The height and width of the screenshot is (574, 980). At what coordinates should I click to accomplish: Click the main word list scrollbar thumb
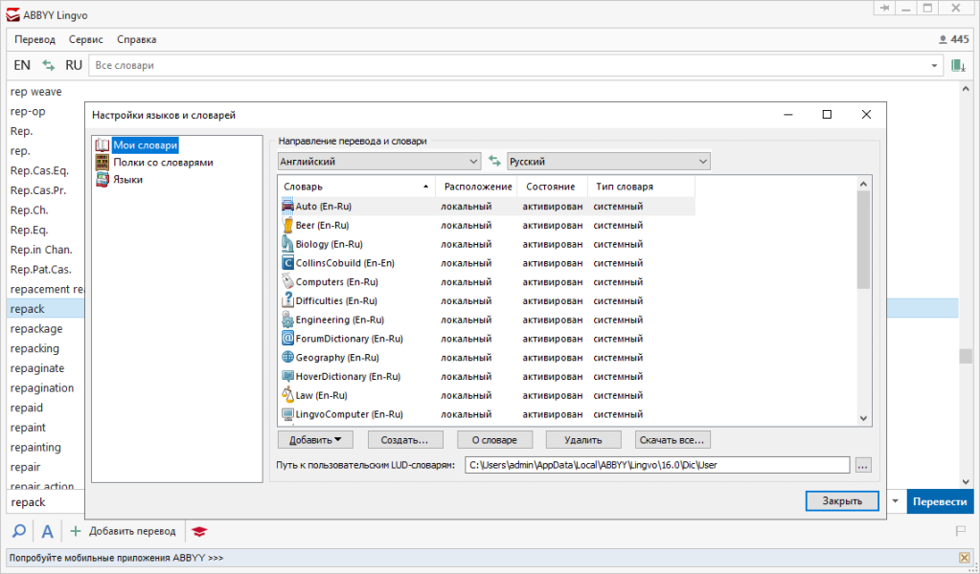pos(966,356)
